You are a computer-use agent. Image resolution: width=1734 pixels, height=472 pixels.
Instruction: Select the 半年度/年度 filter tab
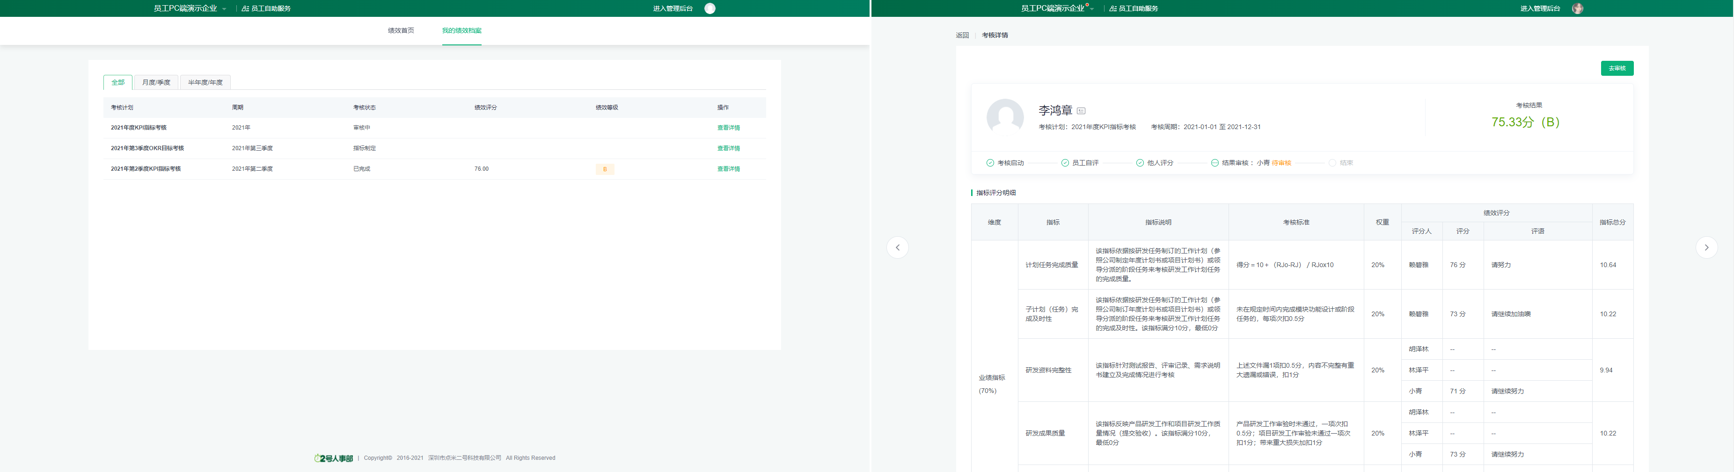205,82
